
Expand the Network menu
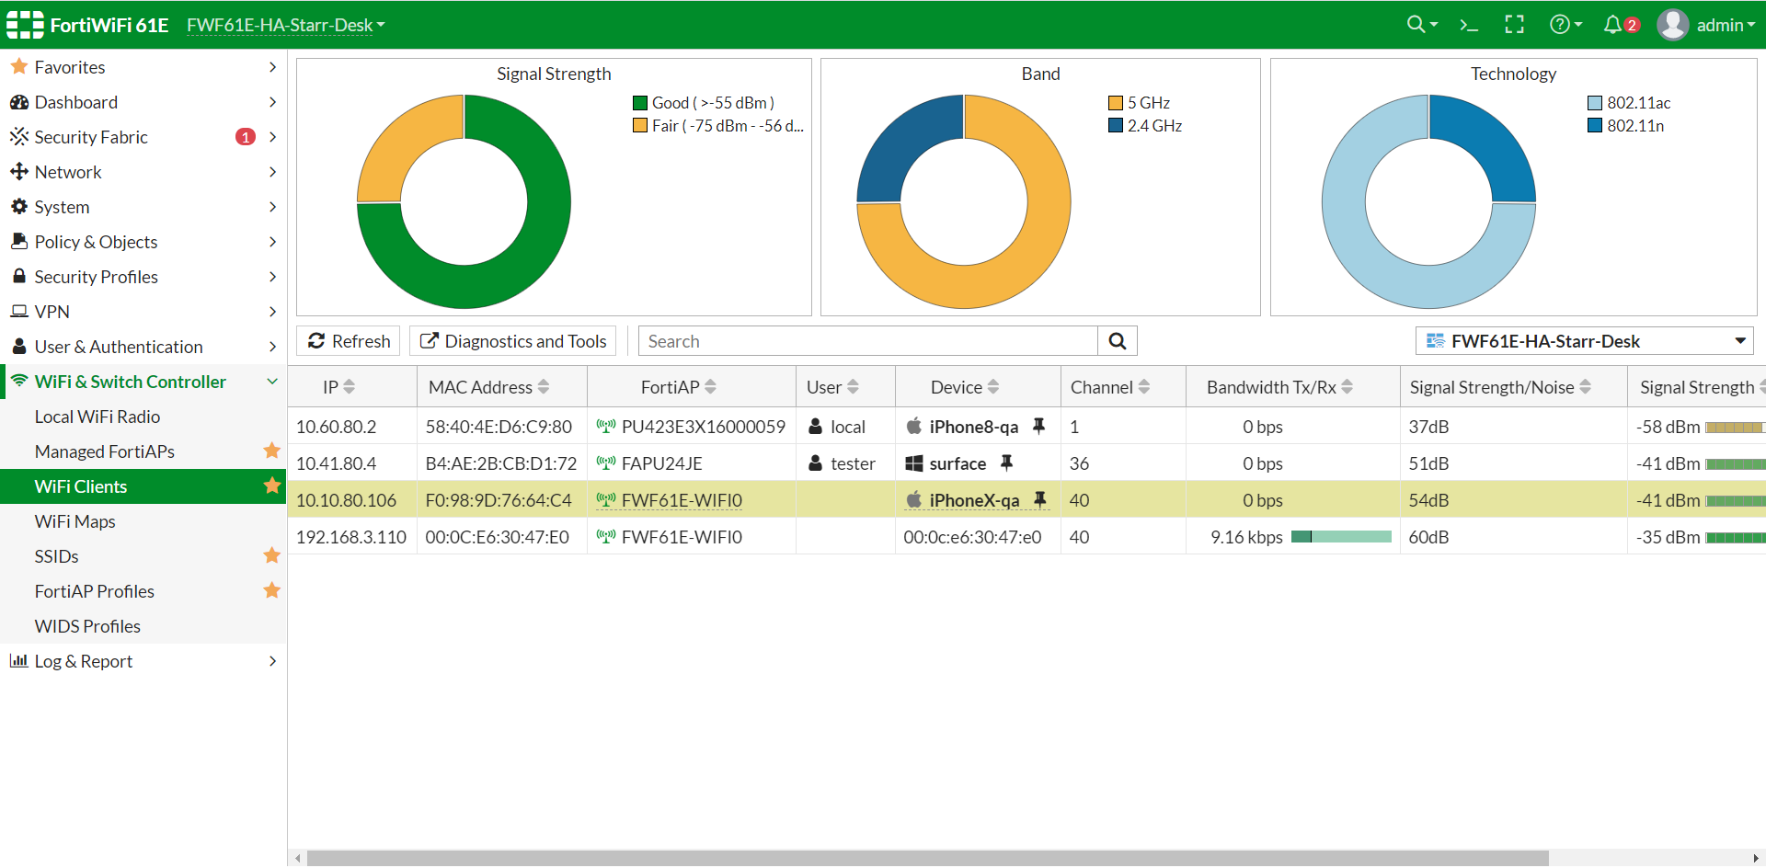point(143,172)
